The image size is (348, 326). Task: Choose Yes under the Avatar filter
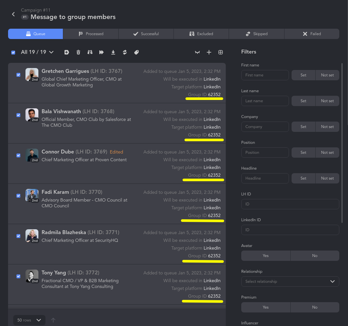point(265,256)
